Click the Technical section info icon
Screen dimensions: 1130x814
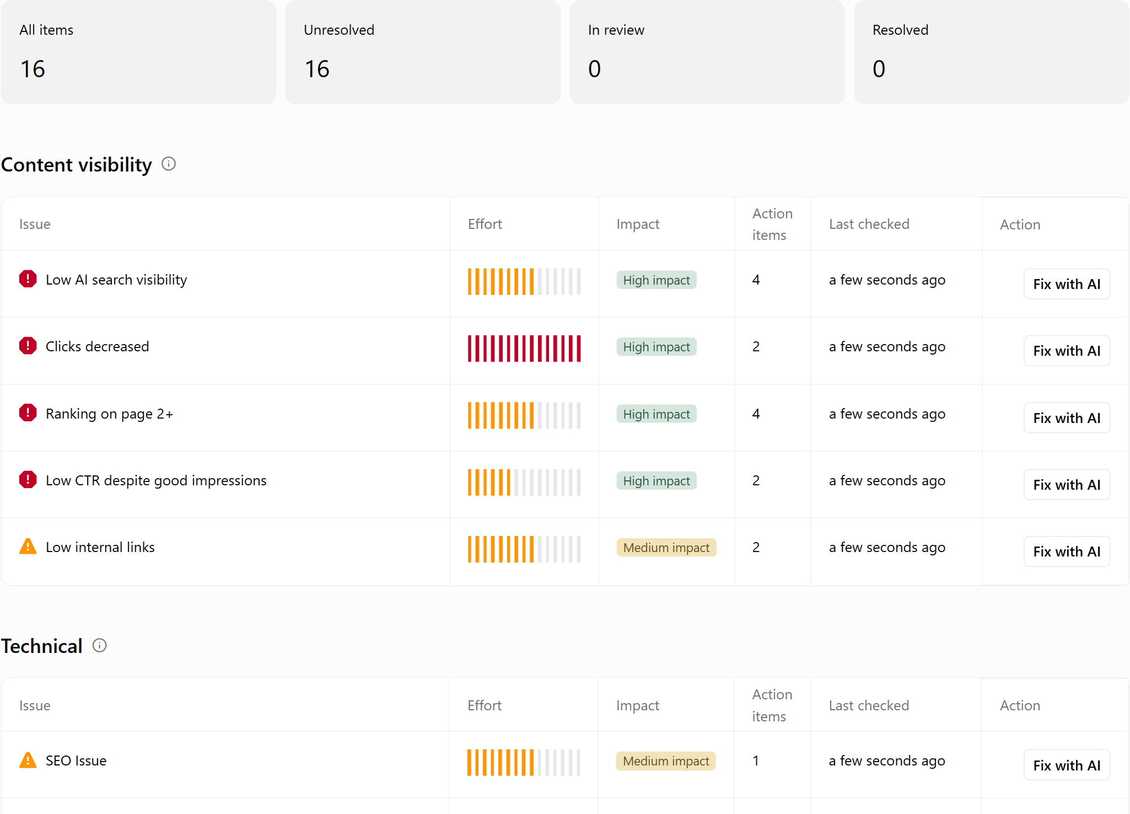tap(100, 645)
